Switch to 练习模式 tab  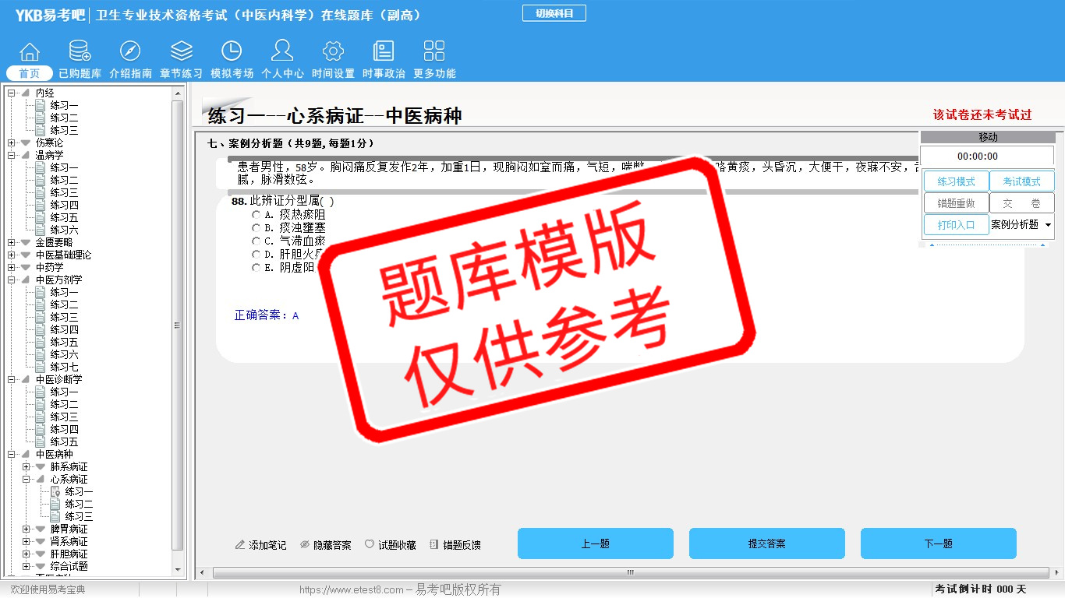(956, 181)
